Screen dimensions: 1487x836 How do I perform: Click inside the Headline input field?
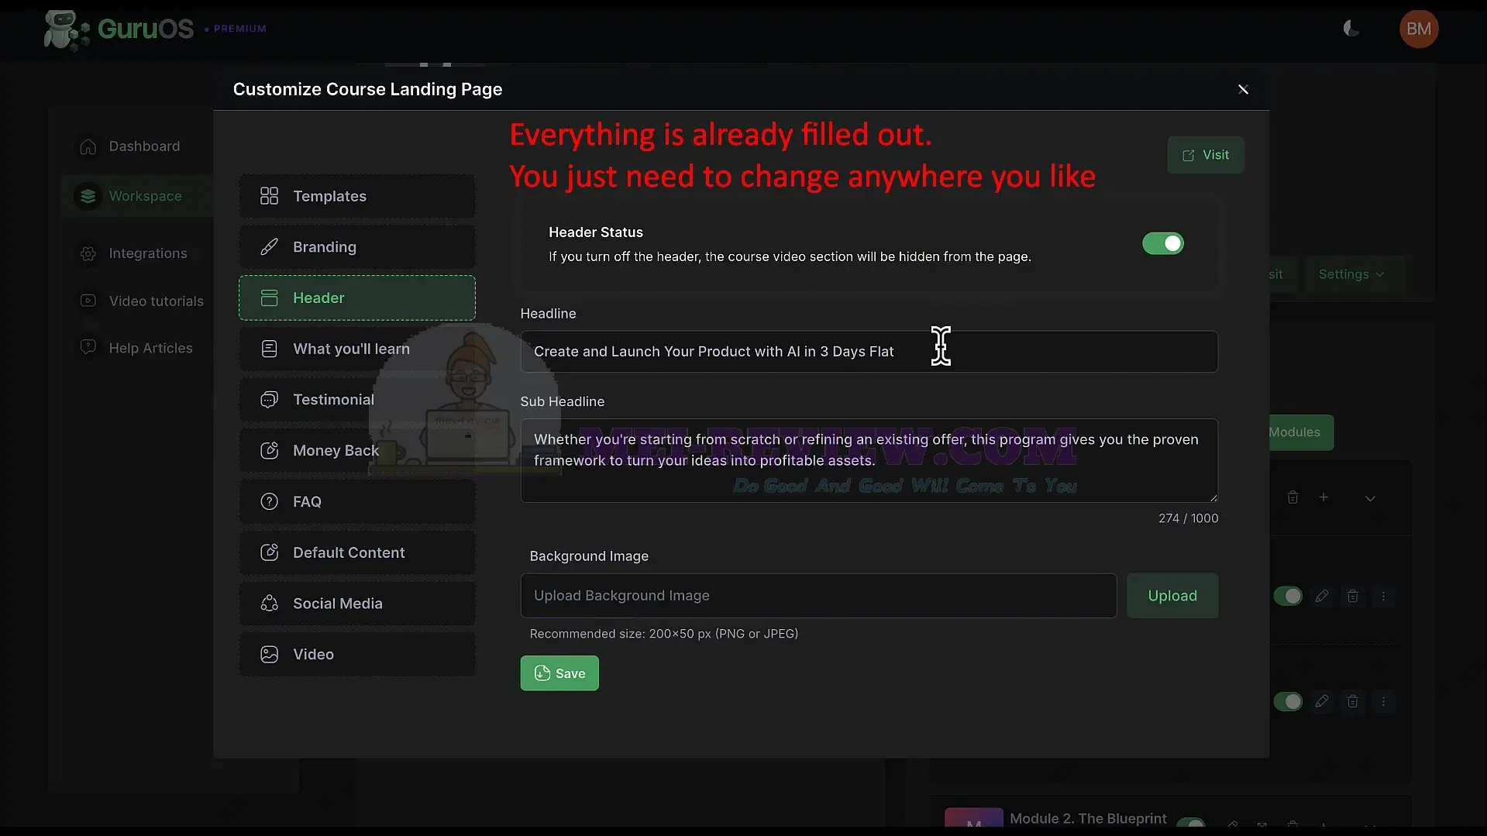click(x=869, y=352)
